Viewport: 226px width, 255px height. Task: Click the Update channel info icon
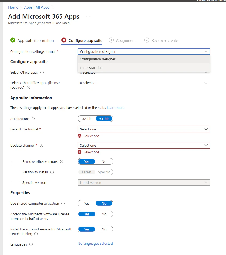41,145
